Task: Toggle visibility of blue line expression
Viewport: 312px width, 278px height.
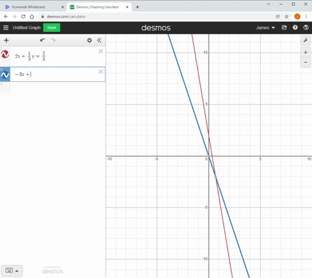Action: point(5,75)
